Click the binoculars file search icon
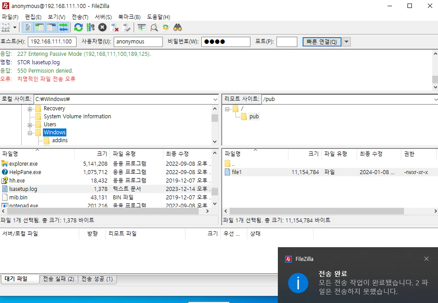The height and width of the screenshot is (303, 438). click(x=178, y=27)
